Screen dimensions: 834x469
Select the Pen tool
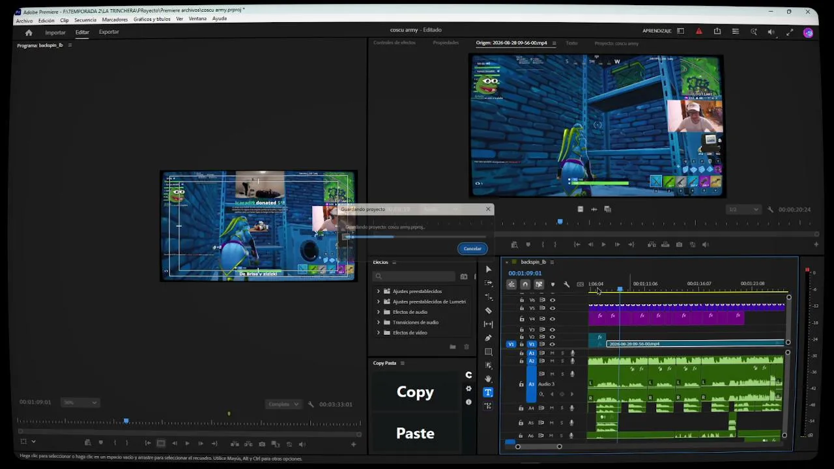pyautogui.click(x=489, y=338)
